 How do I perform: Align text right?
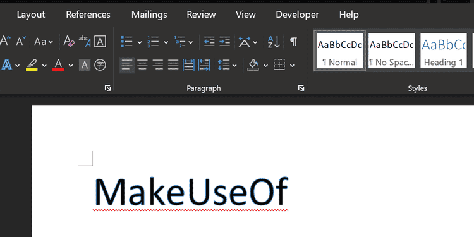click(x=158, y=65)
